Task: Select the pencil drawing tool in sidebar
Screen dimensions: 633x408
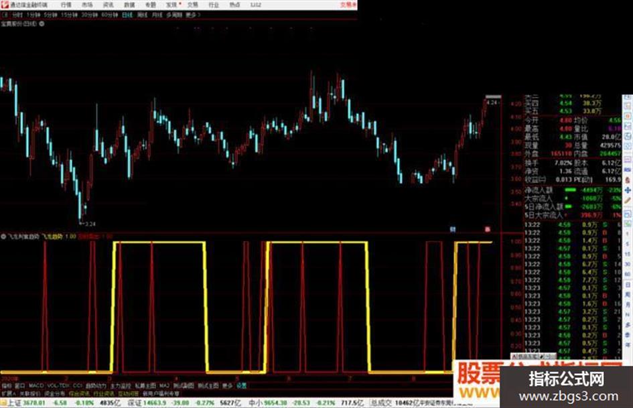Action: pos(628,200)
